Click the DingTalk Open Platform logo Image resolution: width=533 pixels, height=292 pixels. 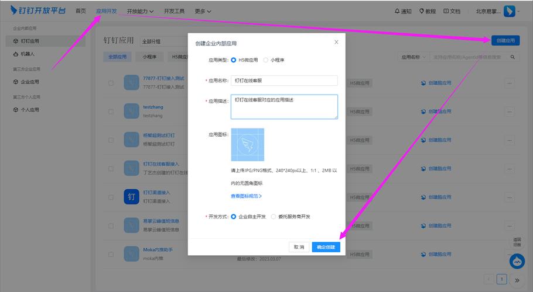coord(37,11)
